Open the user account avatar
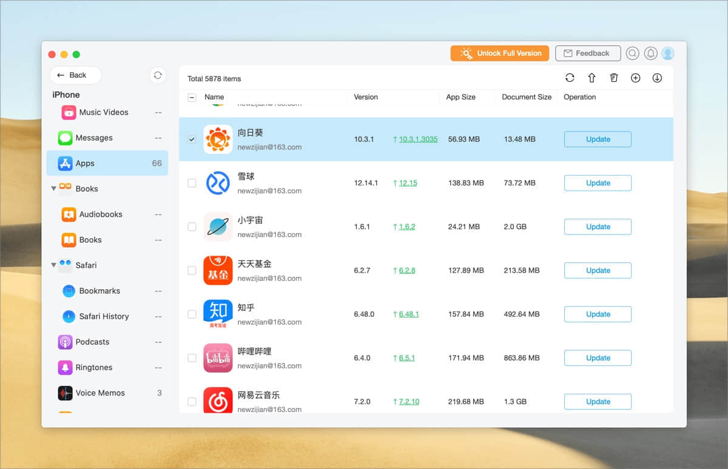728x469 pixels. click(x=668, y=53)
